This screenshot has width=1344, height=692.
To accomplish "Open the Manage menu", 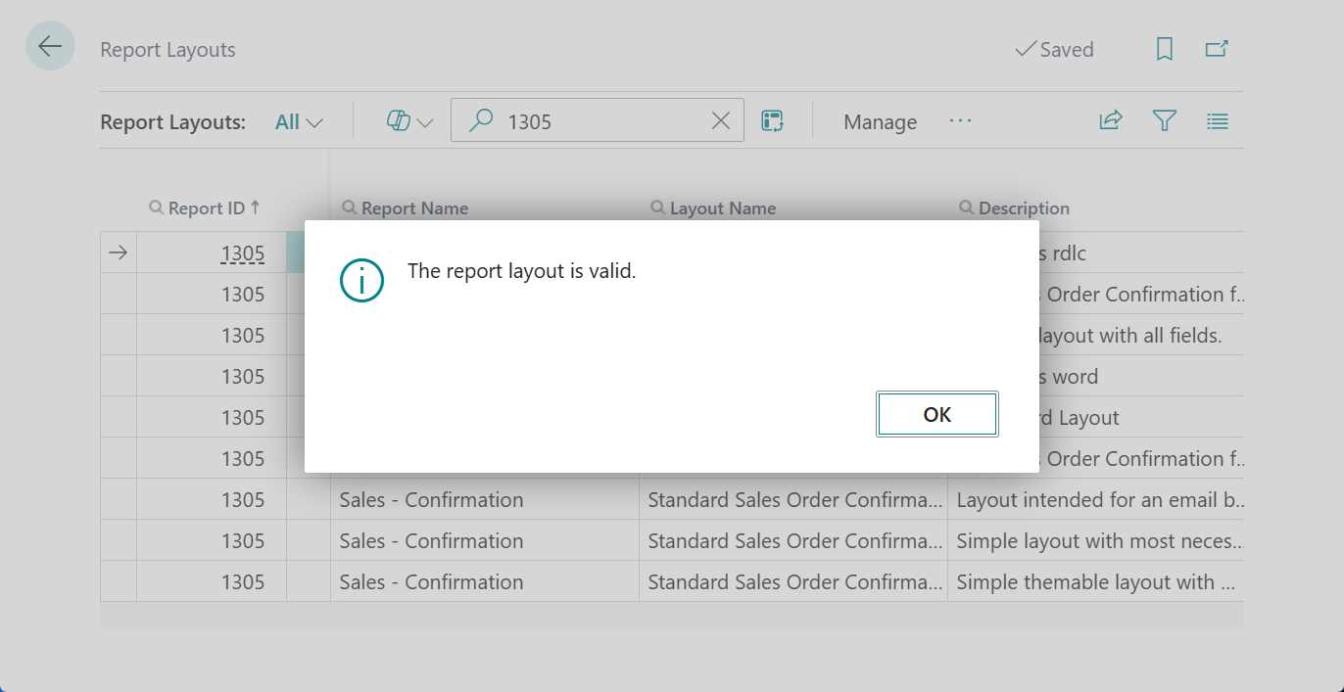I will (879, 121).
